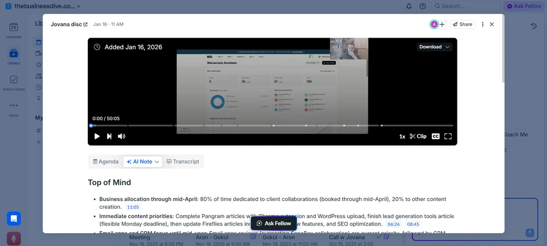Switch to the Transcript tab
547x246 pixels.
(183, 162)
